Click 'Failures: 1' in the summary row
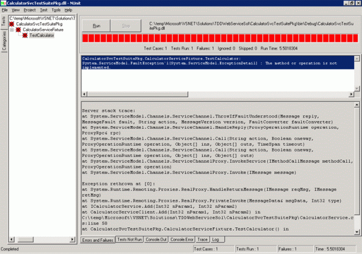Screen dimensions: 362x254 [206, 48]
